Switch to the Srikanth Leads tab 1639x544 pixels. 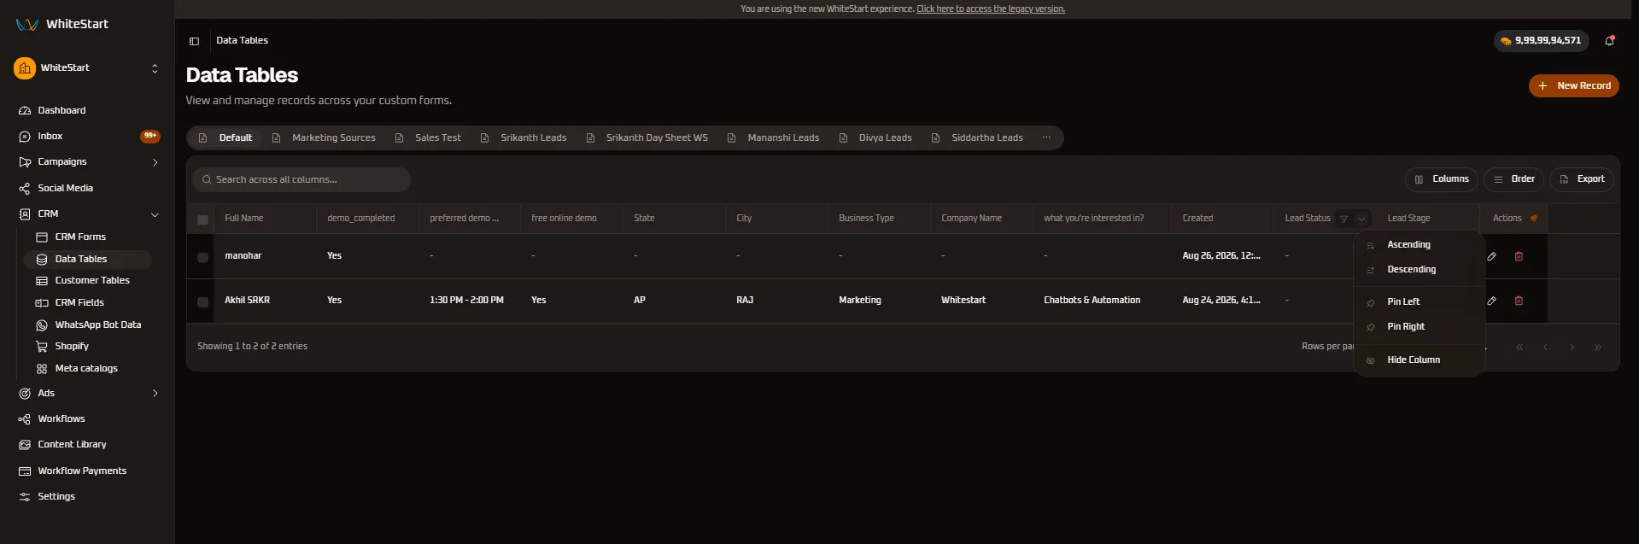pyautogui.click(x=524, y=137)
